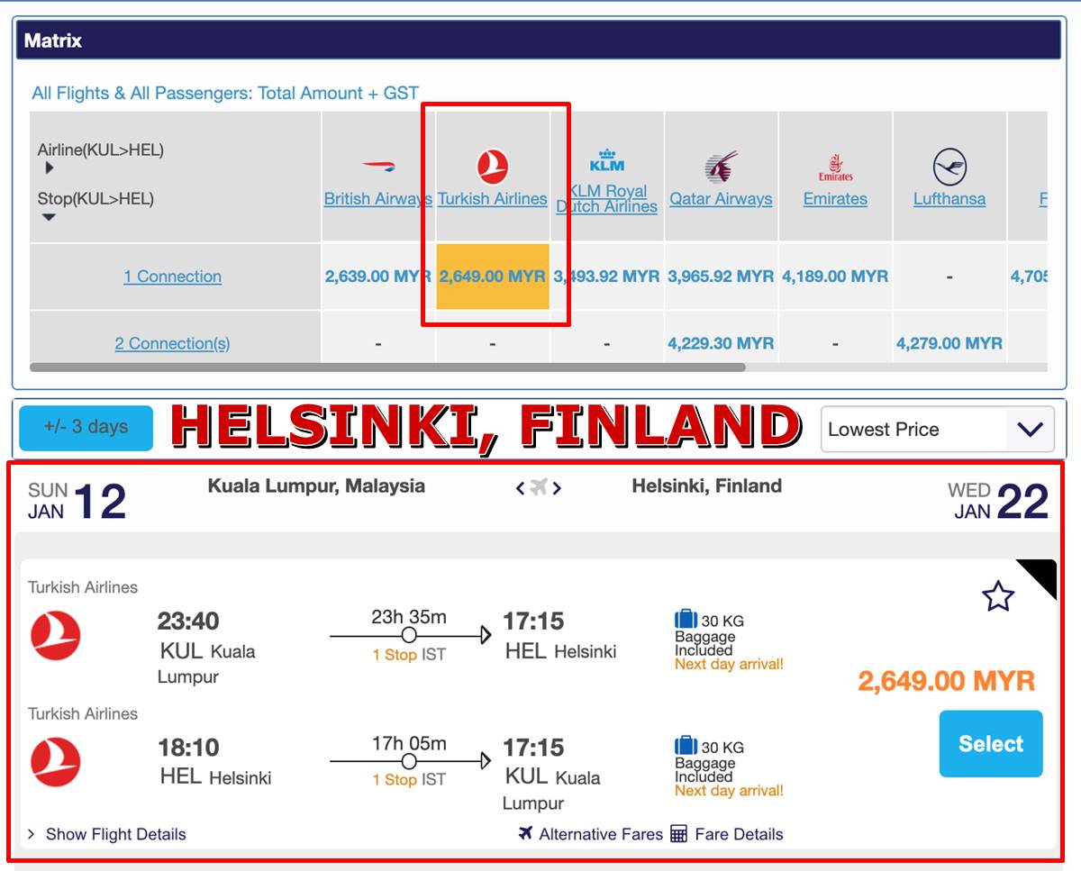This screenshot has height=871, width=1081.
Task: Go to previous date with left chevron
Action: (x=520, y=488)
